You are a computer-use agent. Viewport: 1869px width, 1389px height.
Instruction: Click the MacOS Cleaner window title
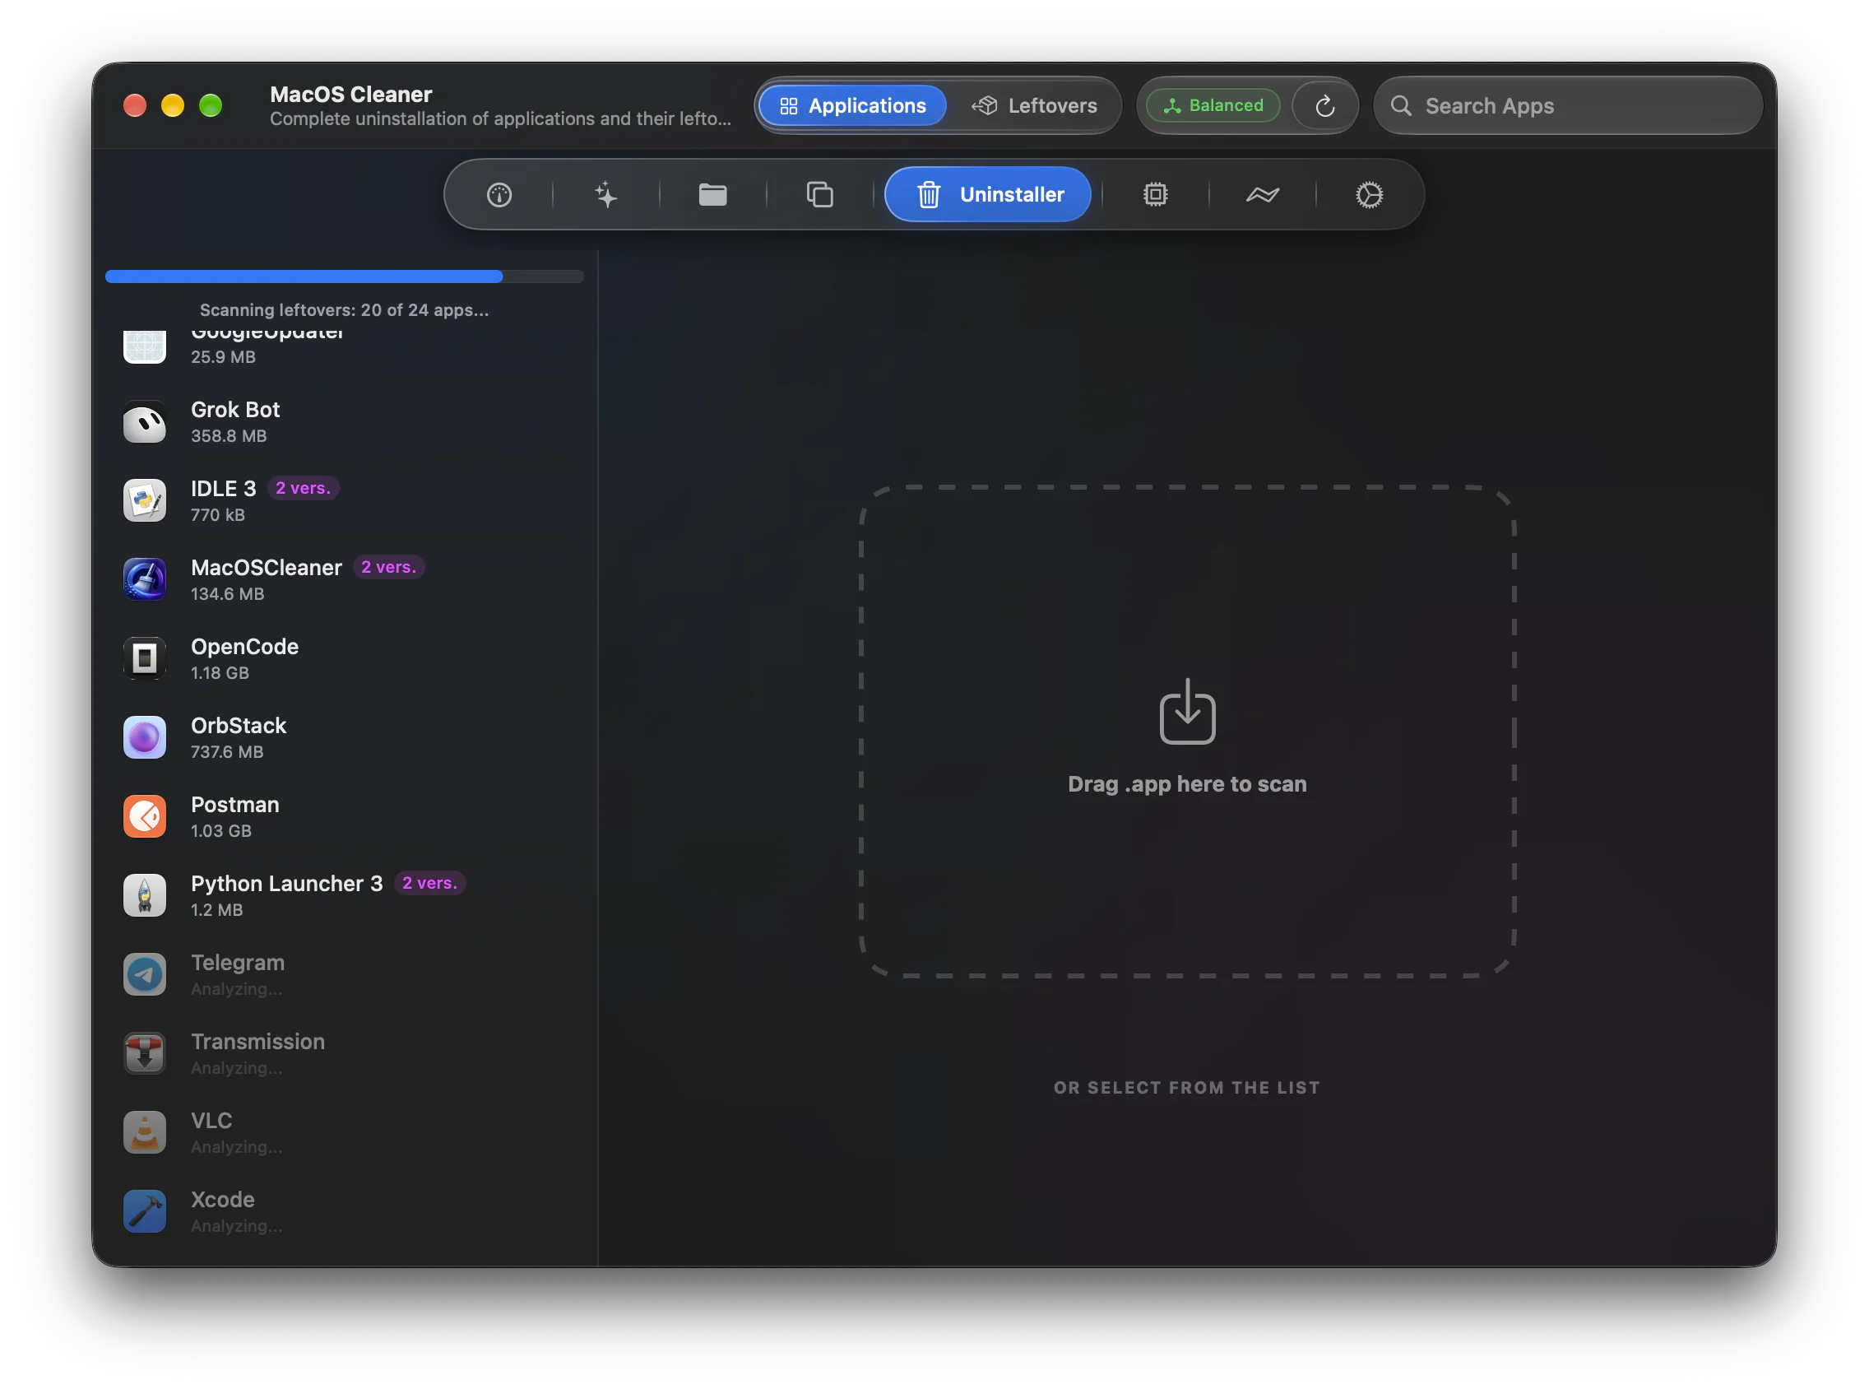point(350,94)
